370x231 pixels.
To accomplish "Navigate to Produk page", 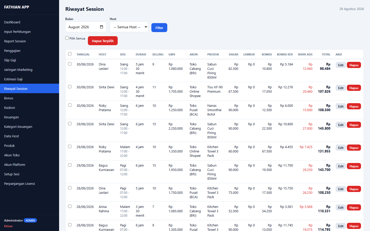I will point(30,146).
